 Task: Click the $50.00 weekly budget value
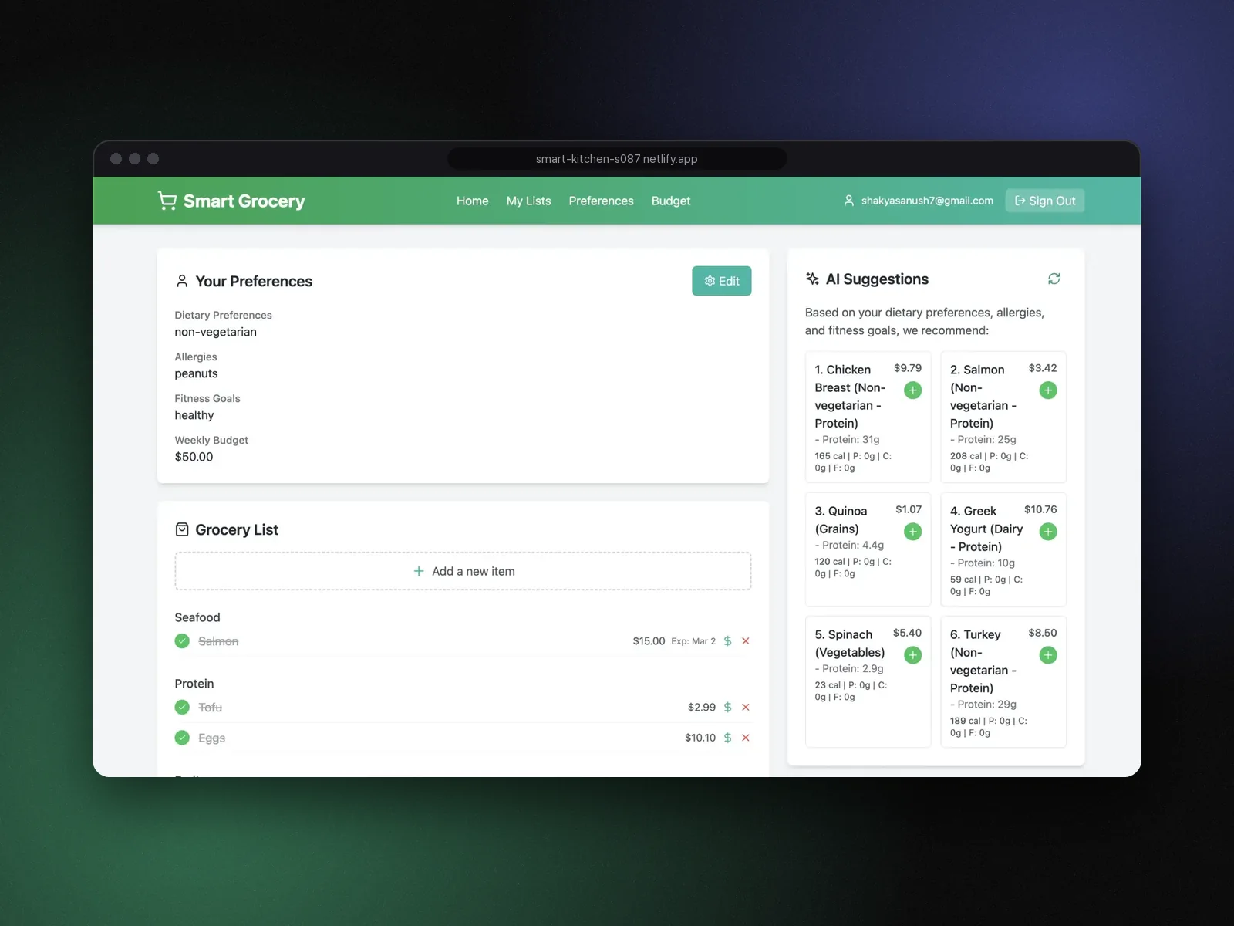pos(194,457)
